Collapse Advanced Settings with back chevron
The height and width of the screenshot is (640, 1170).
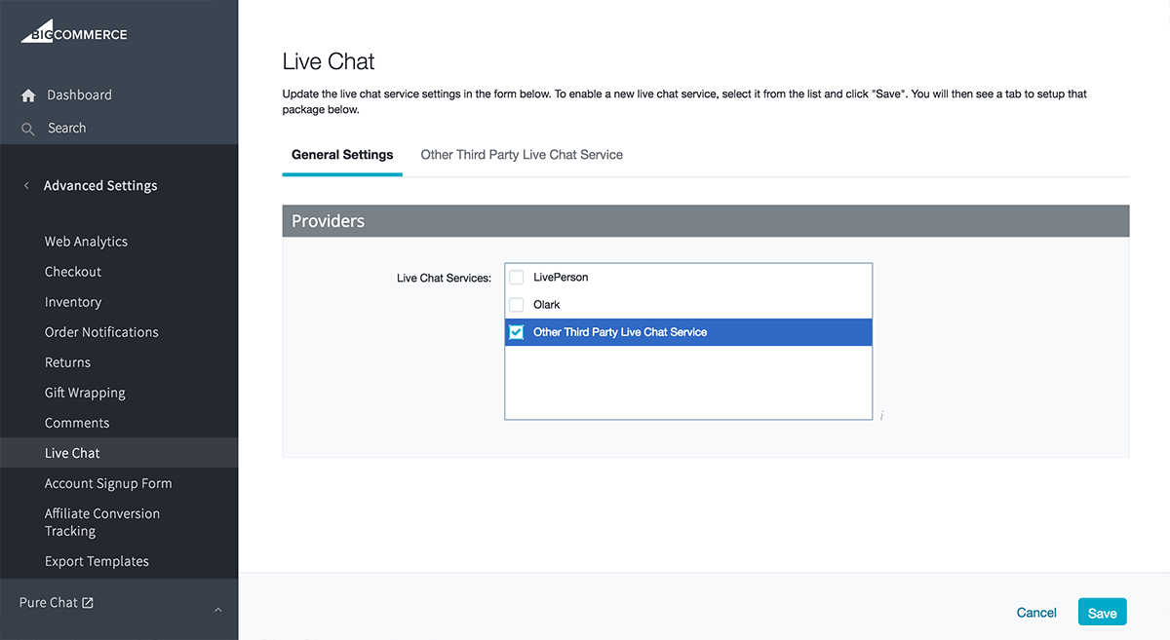(26, 186)
